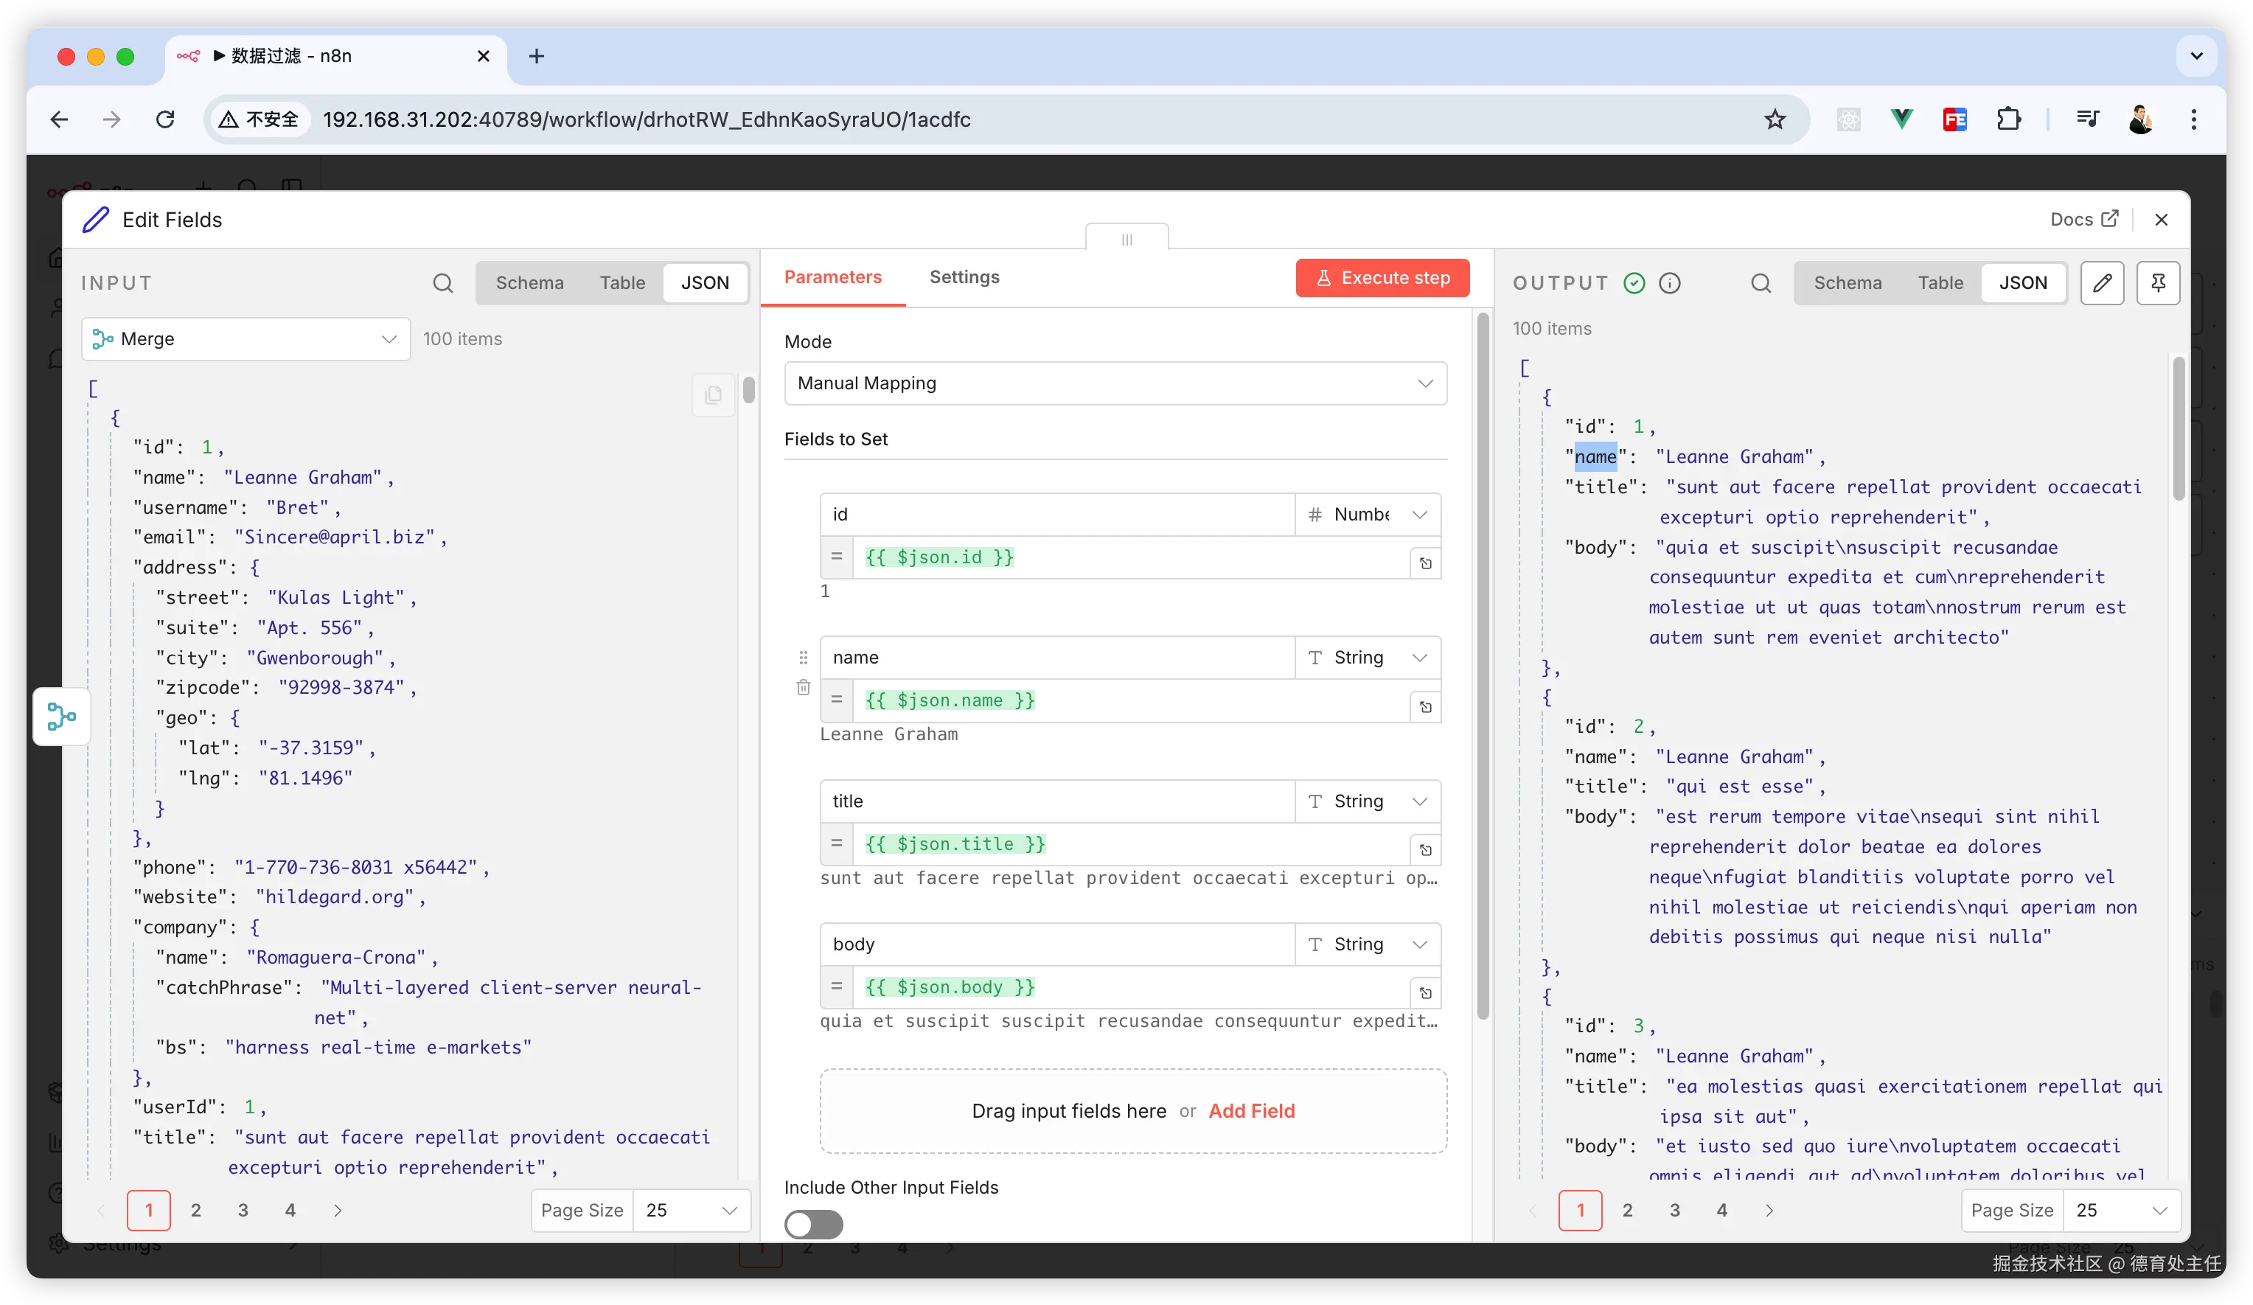Screen dimensions: 2253x1305
Task: Click the output info circle icon
Action: coord(1669,283)
